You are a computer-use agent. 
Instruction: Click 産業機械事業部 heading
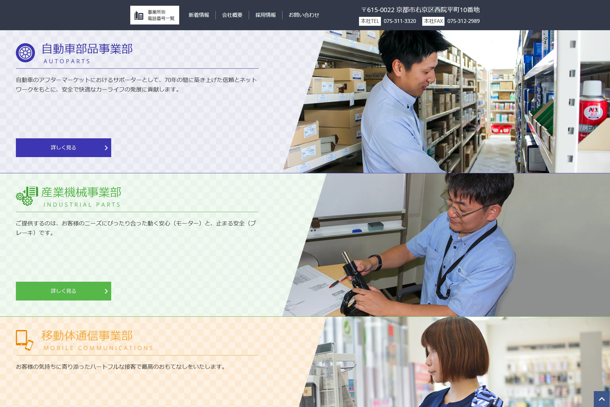point(81,192)
